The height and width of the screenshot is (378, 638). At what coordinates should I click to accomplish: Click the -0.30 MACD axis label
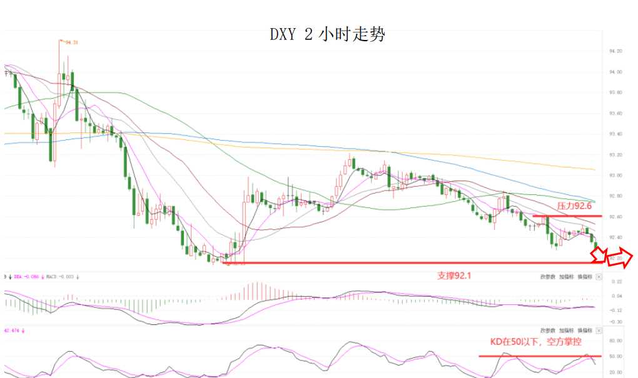(617, 322)
